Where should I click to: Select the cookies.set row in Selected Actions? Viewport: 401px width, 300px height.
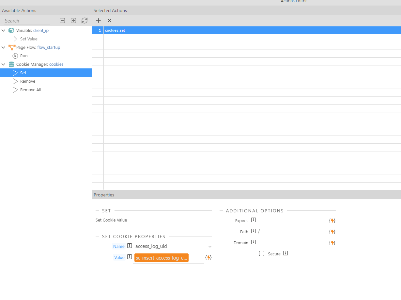point(246,30)
